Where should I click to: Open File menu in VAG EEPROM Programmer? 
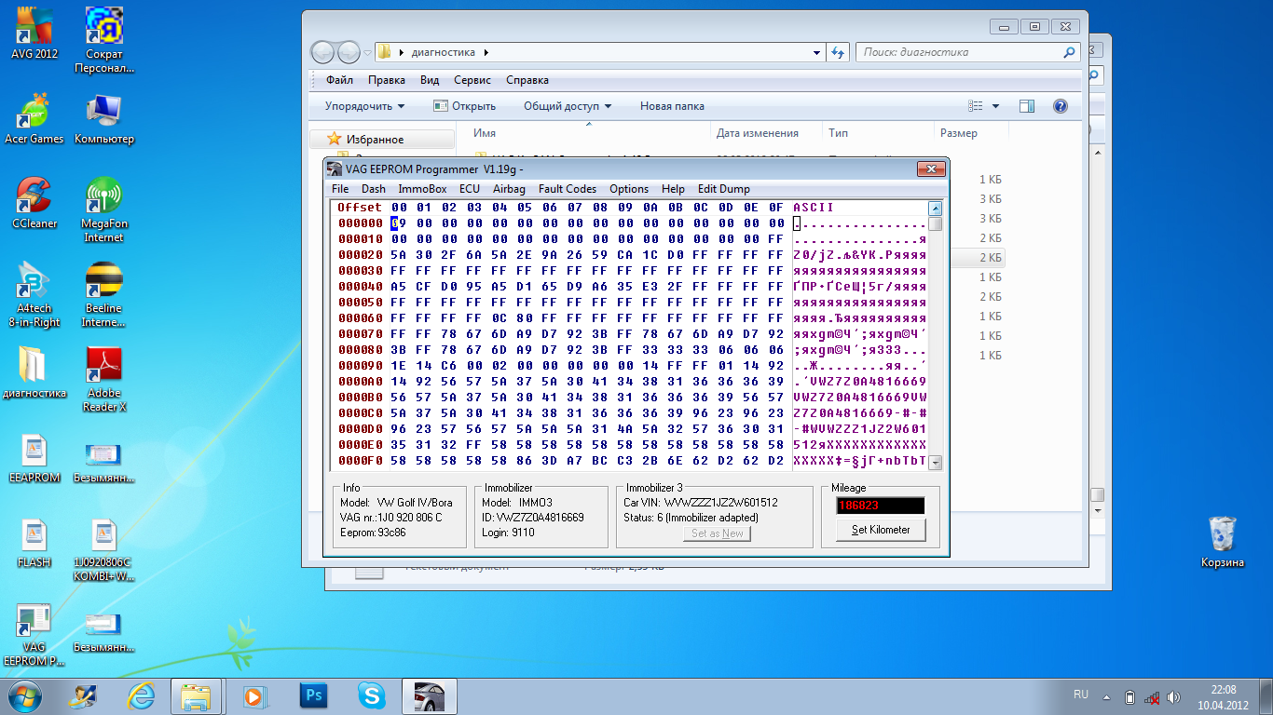(x=340, y=189)
